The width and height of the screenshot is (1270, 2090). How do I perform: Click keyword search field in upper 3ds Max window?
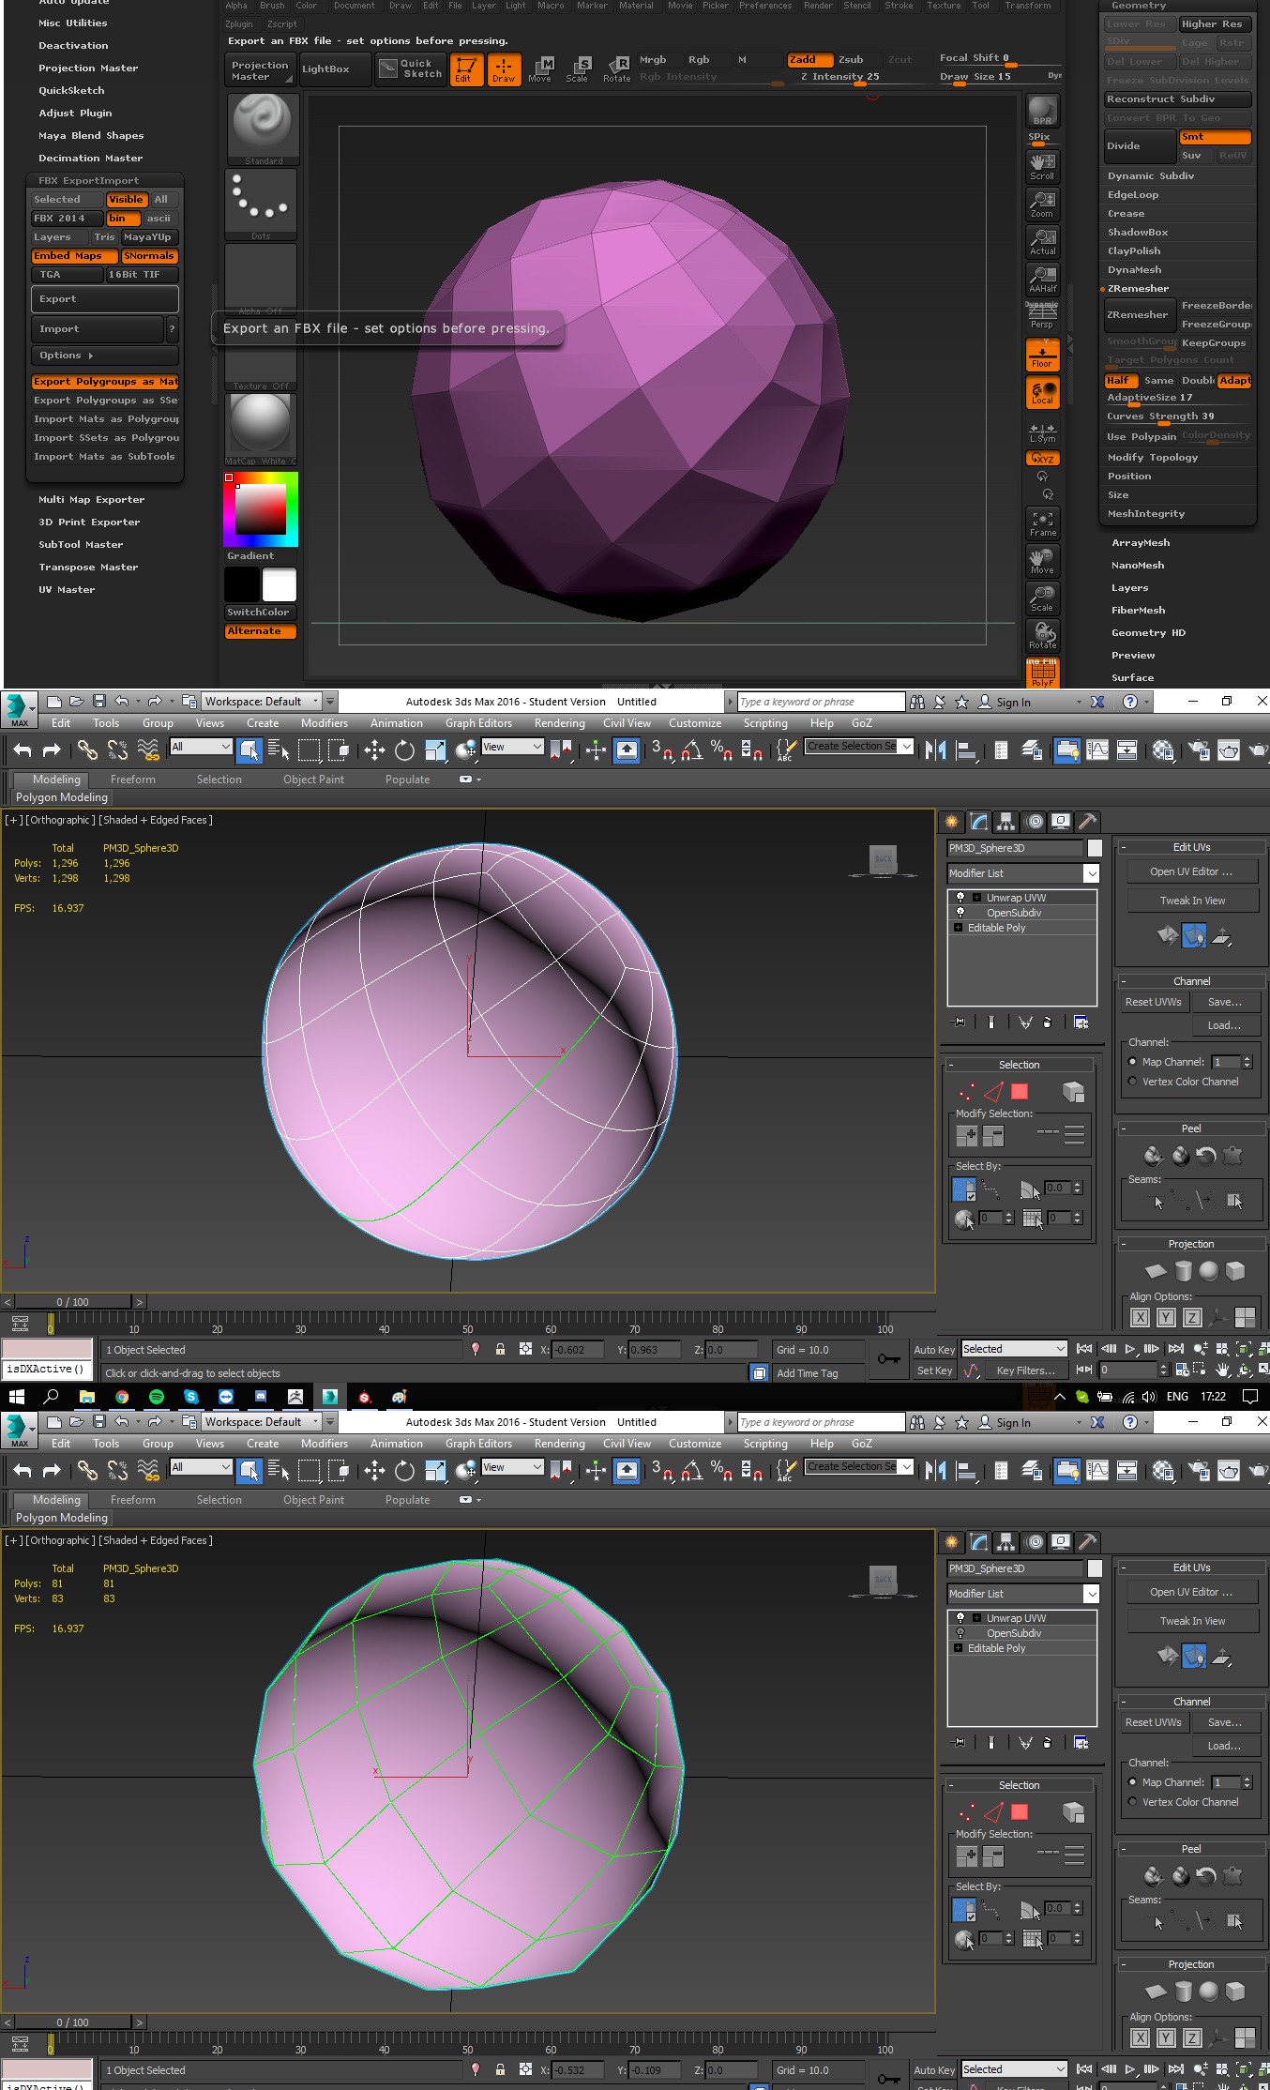(820, 702)
